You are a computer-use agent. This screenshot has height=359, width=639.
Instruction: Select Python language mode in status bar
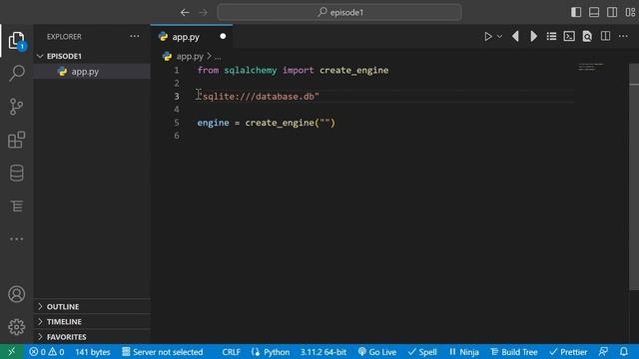click(271, 352)
